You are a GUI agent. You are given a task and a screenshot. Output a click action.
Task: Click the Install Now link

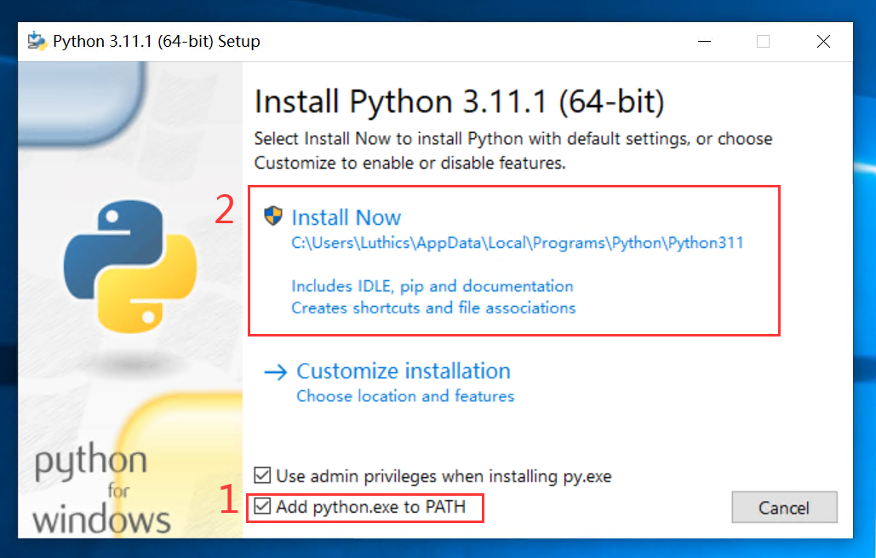pyautogui.click(x=346, y=217)
